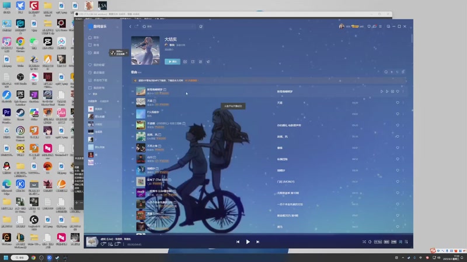
Task: Focus the search field at top of music player
Action: pyautogui.click(x=169, y=26)
